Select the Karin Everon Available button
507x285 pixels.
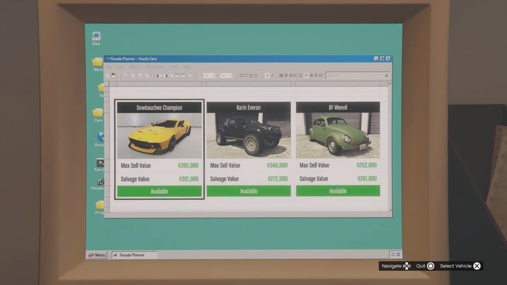pyautogui.click(x=249, y=191)
